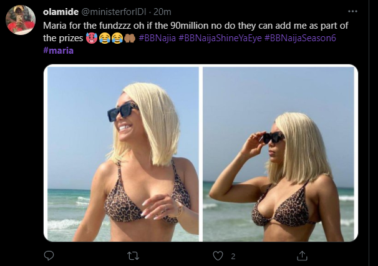Open the share tweet icon
Image resolution: width=378 pixels, height=266 pixels.
[302, 255]
